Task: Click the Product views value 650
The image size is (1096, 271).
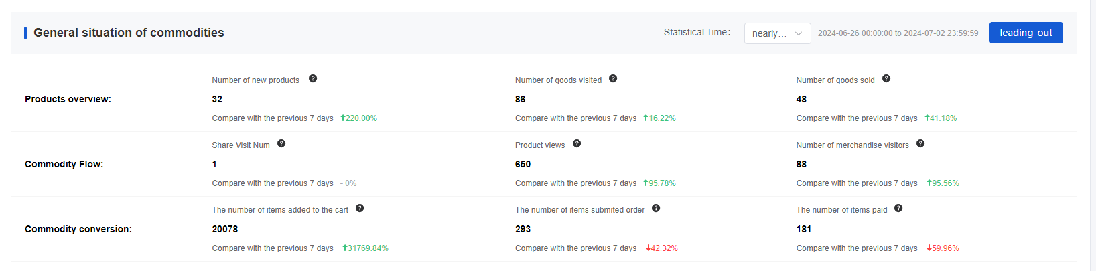Action: tap(523, 164)
